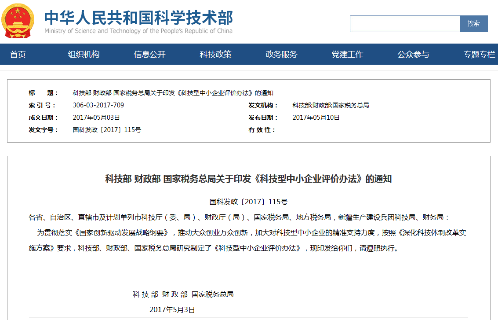Open the 专题专栏 menu item
This screenshot has height=320, width=498.
(479, 55)
